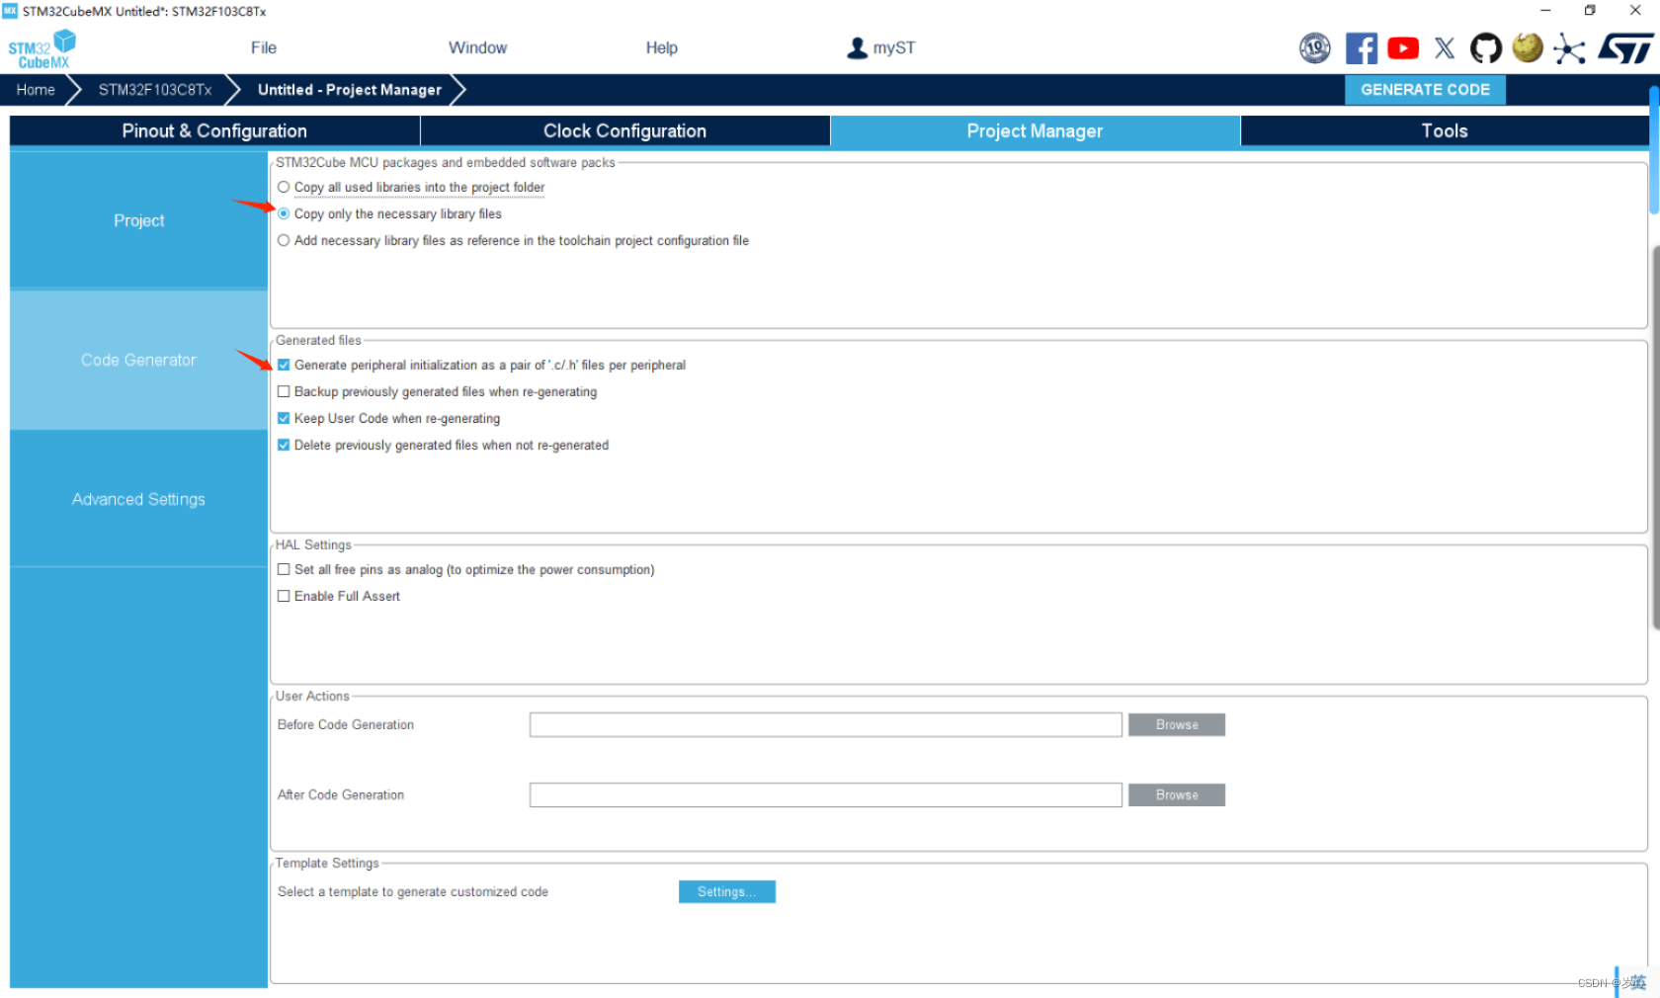Open the Help menu
The image size is (1660, 998).
click(661, 47)
